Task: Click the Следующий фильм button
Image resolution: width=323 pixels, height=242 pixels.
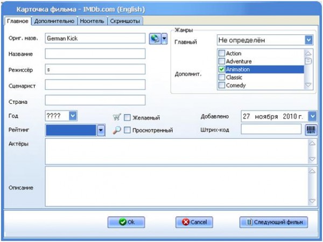Action: pos(273,222)
